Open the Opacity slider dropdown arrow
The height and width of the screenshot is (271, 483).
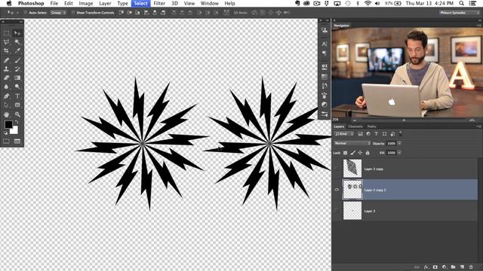click(399, 144)
